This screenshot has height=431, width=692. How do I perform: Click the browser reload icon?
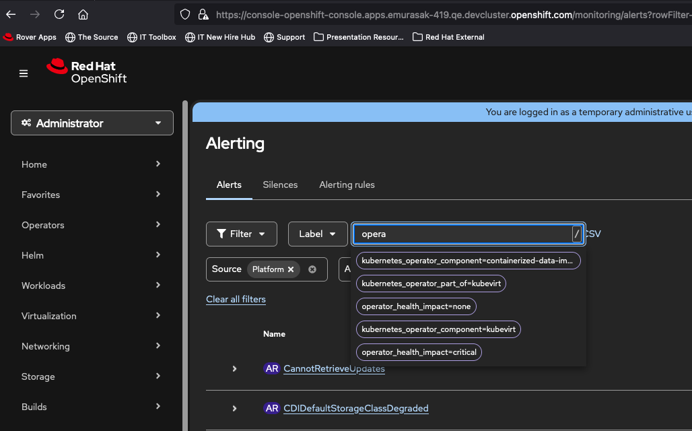(59, 14)
